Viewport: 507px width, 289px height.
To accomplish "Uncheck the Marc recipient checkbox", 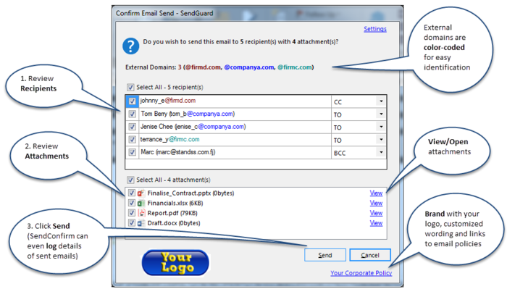I will (132, 152).
